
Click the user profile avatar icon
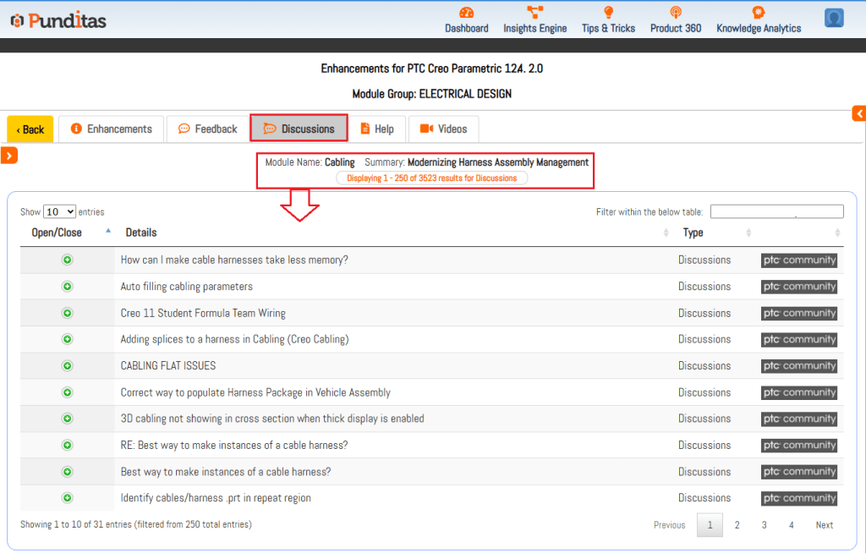(834, 18)
